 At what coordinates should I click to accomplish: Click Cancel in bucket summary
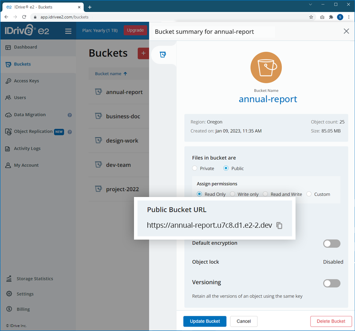tap(244, 321)
